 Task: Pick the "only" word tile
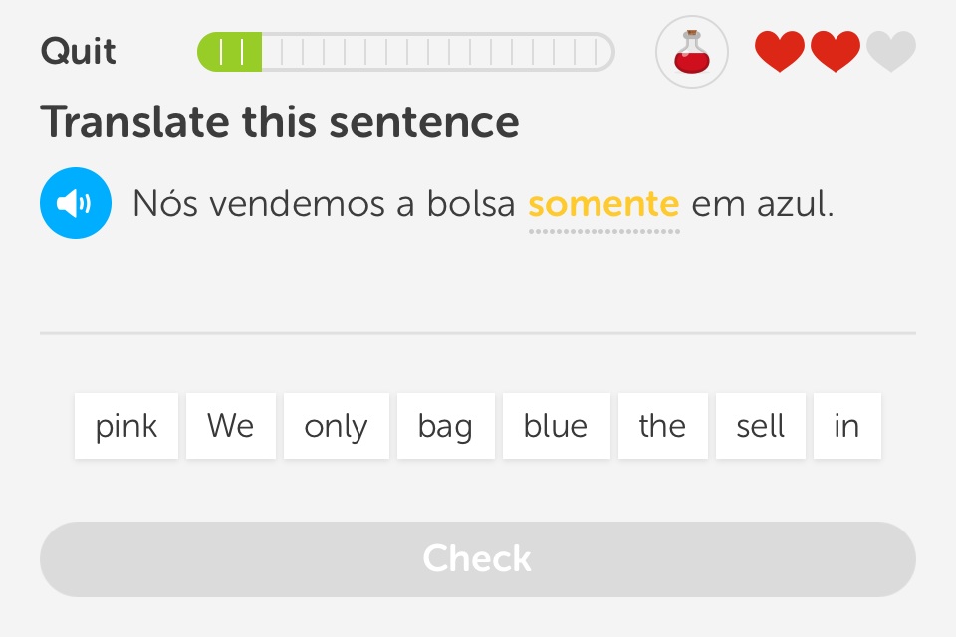[x=337, y=426]
